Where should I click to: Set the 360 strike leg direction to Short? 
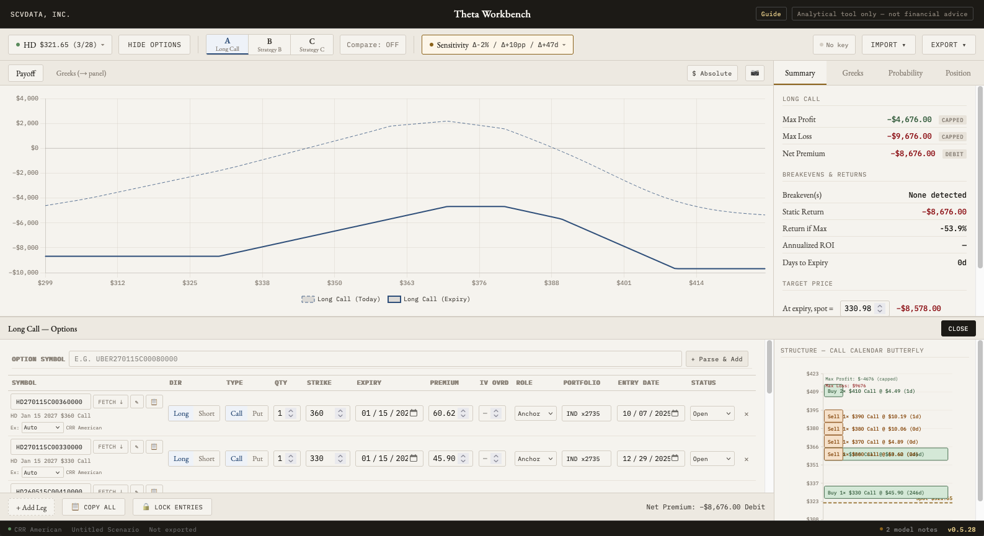click(x=206, y=413)
